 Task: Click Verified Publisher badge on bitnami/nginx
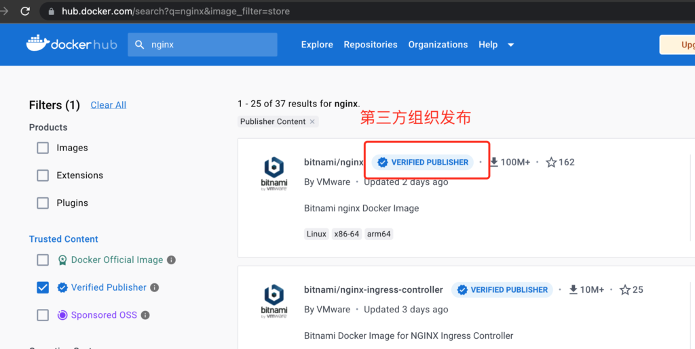422,163
